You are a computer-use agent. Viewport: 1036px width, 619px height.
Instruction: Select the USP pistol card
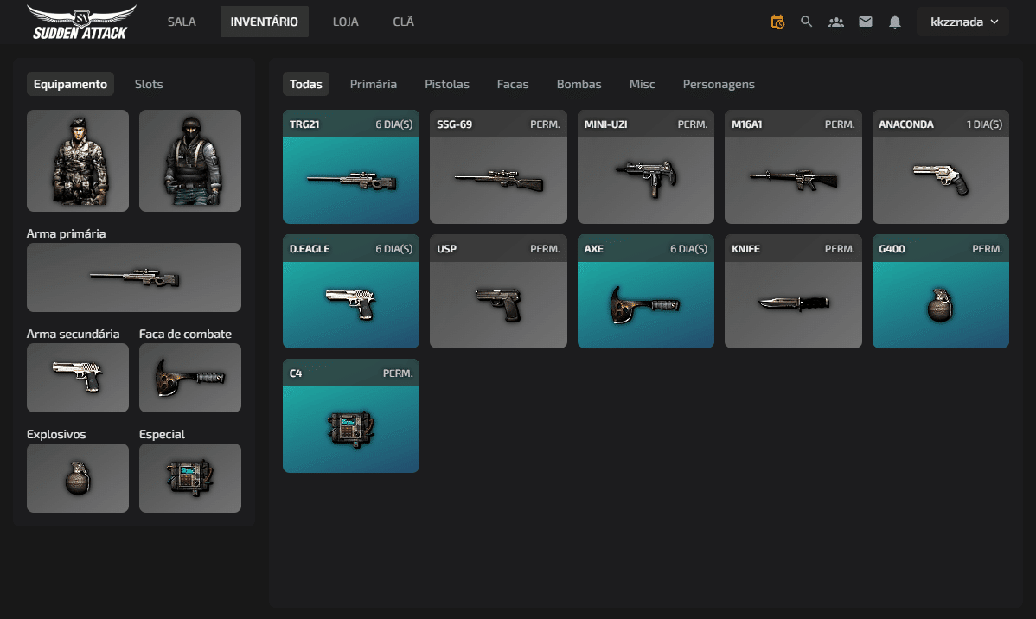498,291
